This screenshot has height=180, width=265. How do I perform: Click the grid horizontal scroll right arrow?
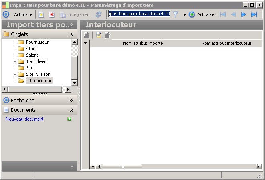tap(259, 166)
